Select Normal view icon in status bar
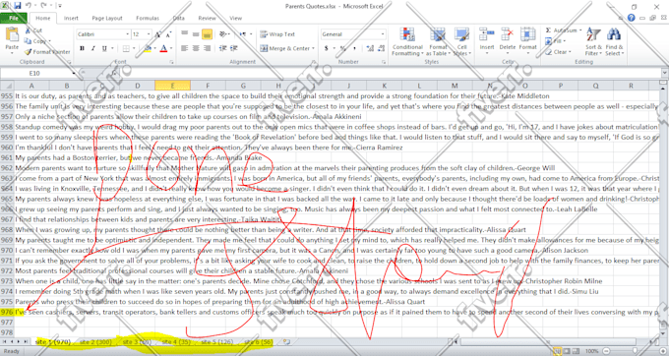Viewport: 669px width, 356px height. 557,351
